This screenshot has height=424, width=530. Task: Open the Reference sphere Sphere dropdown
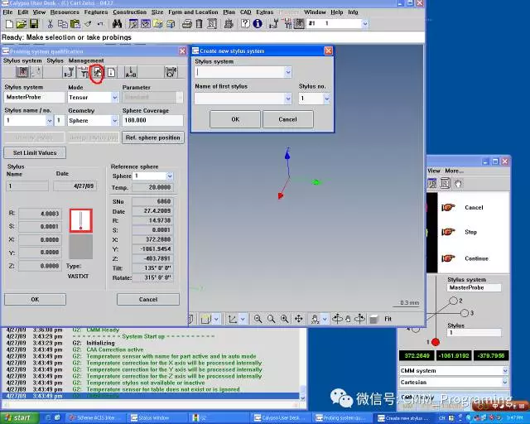point(170,176)
